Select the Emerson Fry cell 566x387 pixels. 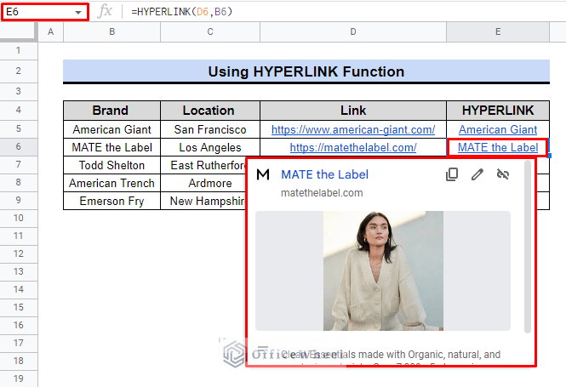coord(111,201)
